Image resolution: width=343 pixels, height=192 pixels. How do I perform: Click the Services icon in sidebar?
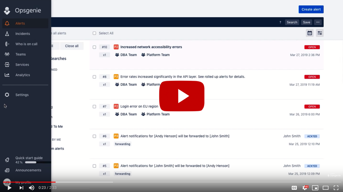pyautogui.click(x=7, y=64)
